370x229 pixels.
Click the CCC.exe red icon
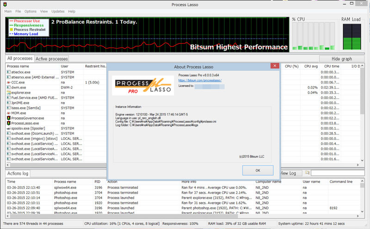coord(9,83)
